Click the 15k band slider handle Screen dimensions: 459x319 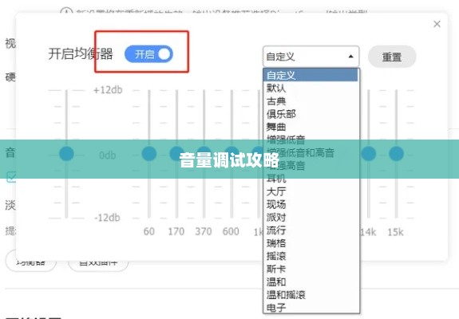[397, 154]
